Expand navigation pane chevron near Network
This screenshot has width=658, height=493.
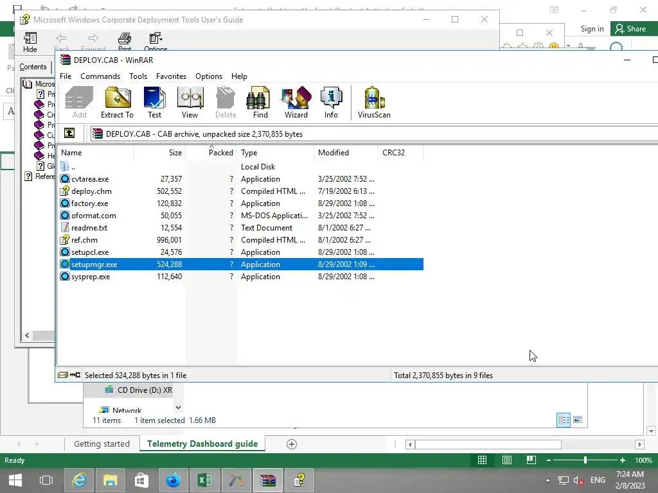click(179, 408)
